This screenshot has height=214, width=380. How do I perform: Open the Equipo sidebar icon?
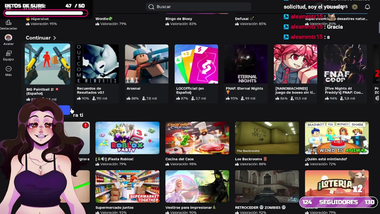coord(8,53)
